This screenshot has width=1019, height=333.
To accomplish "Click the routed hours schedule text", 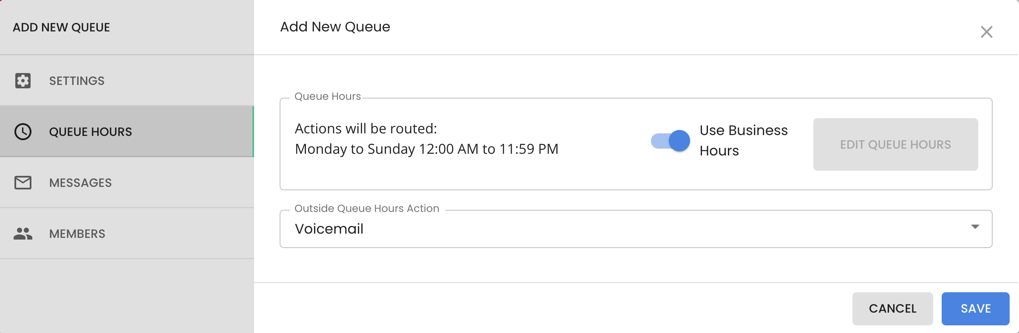I will tap(427, 149).
